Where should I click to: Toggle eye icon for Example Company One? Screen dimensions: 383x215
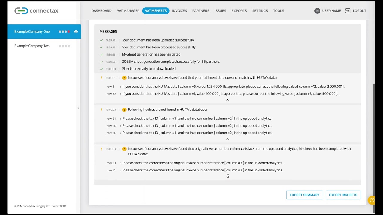(x=76, y=32)
